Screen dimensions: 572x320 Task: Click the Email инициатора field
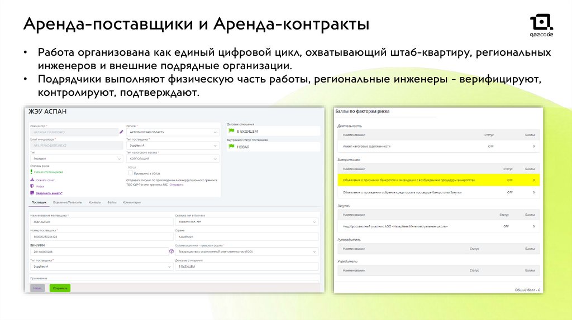[x=76, y=146]
